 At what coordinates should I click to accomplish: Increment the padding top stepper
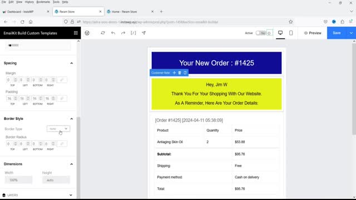point(16,97)
